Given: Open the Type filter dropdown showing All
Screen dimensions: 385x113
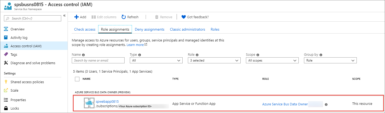Looking at the screenshot, I should (156, 60).
